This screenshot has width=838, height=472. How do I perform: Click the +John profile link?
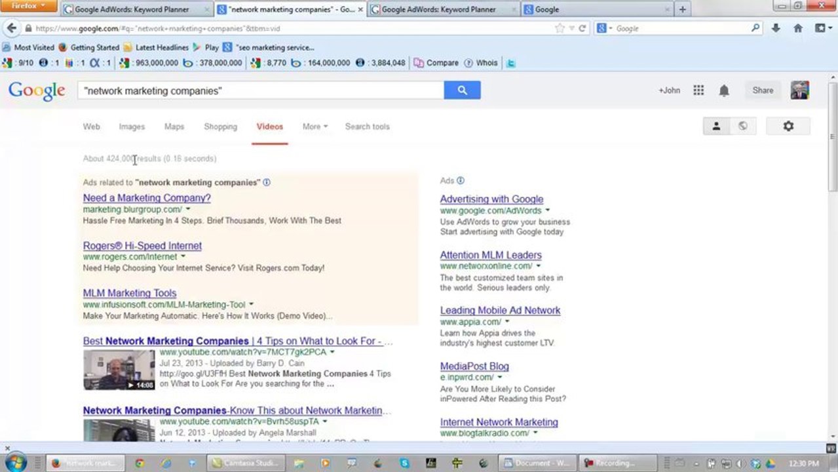[x=669, y=90]
